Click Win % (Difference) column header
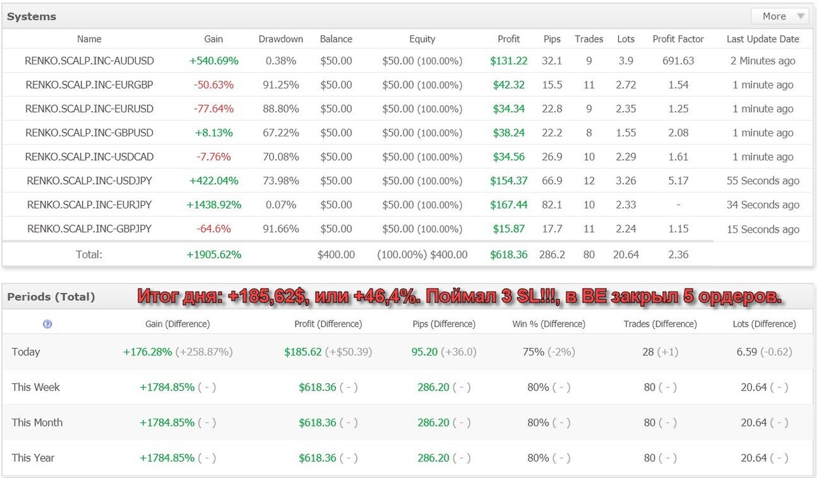This screenshot has width=817, height=478. click(549, 324)
